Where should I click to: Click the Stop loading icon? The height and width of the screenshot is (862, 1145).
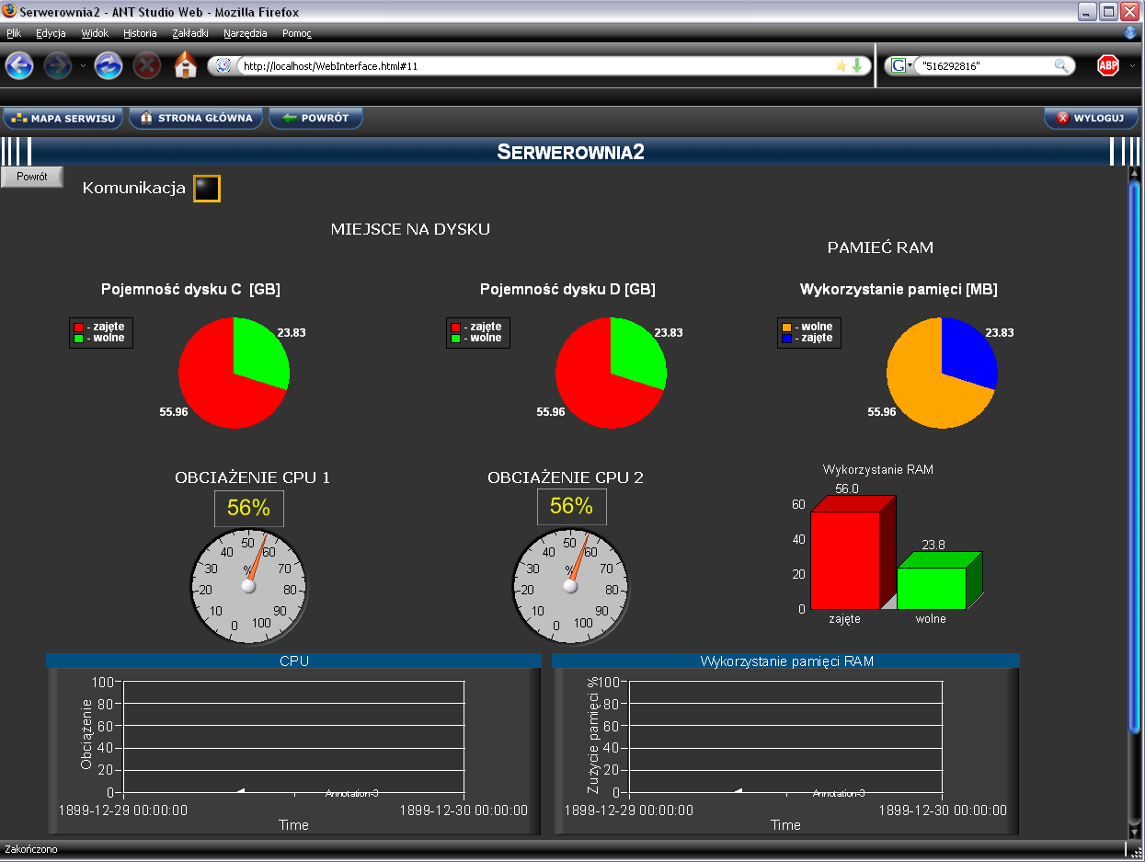pos(147,65)
